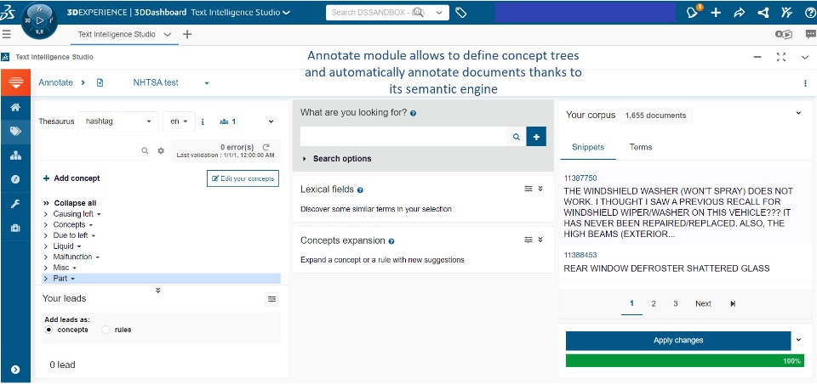Click the tag icon in top bar
Viewport: 817px width, 384px height.
pyautogui.click(x=460, y=13)
